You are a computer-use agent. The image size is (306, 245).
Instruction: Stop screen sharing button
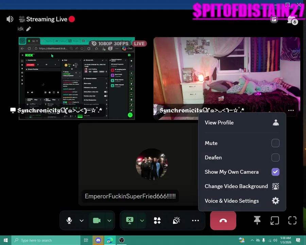pyautogui.click(x=130, y=220)
